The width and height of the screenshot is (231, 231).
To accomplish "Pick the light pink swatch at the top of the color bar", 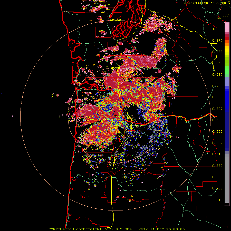I will pos(227,27).
